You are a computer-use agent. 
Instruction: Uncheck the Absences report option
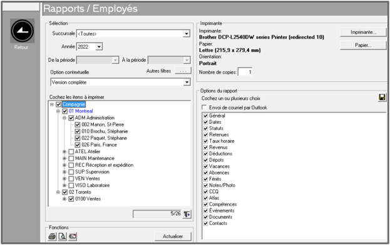point(206,172)
